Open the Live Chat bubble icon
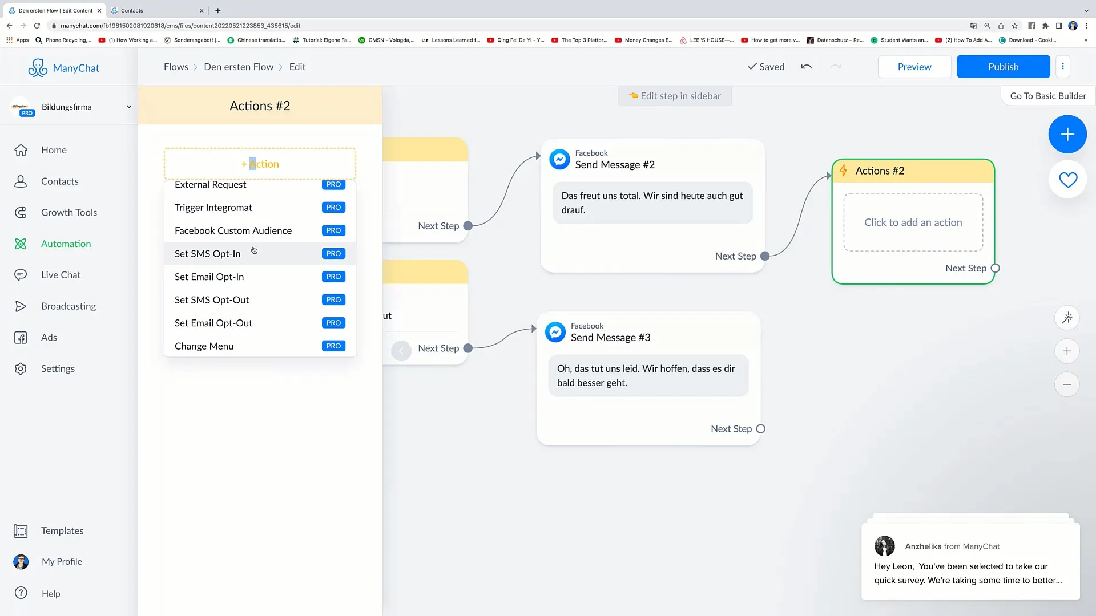 point(21,275)
